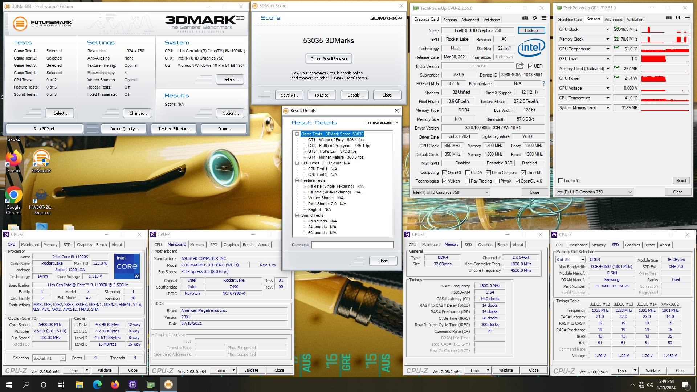Toggle UEFI checkbox in GPU-Z
Screen dimensions: 697x392
pyautogui.click(x=530, y=66)
